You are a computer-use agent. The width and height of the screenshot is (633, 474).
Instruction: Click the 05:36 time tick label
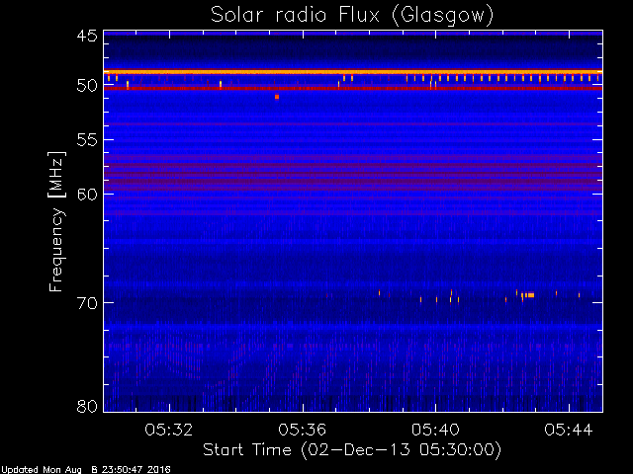click(302, 430)
